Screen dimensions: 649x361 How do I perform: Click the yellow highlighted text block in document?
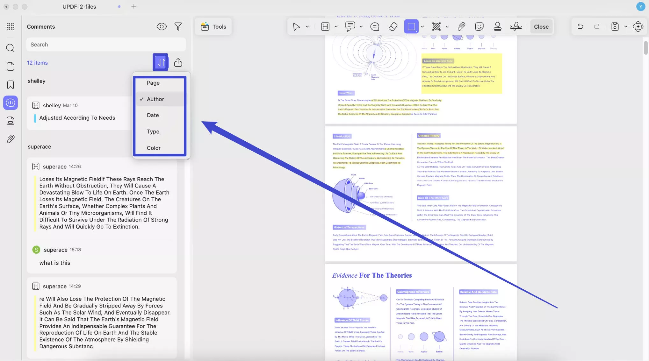coord(461,74)
